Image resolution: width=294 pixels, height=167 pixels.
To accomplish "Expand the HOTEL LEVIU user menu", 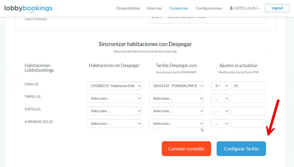I will click(x=245, y=8).
